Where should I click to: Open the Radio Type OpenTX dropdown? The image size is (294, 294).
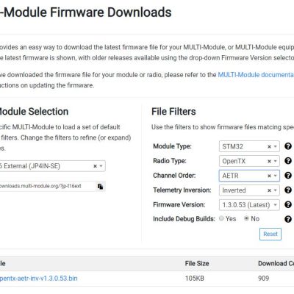(x=249, y=161)
